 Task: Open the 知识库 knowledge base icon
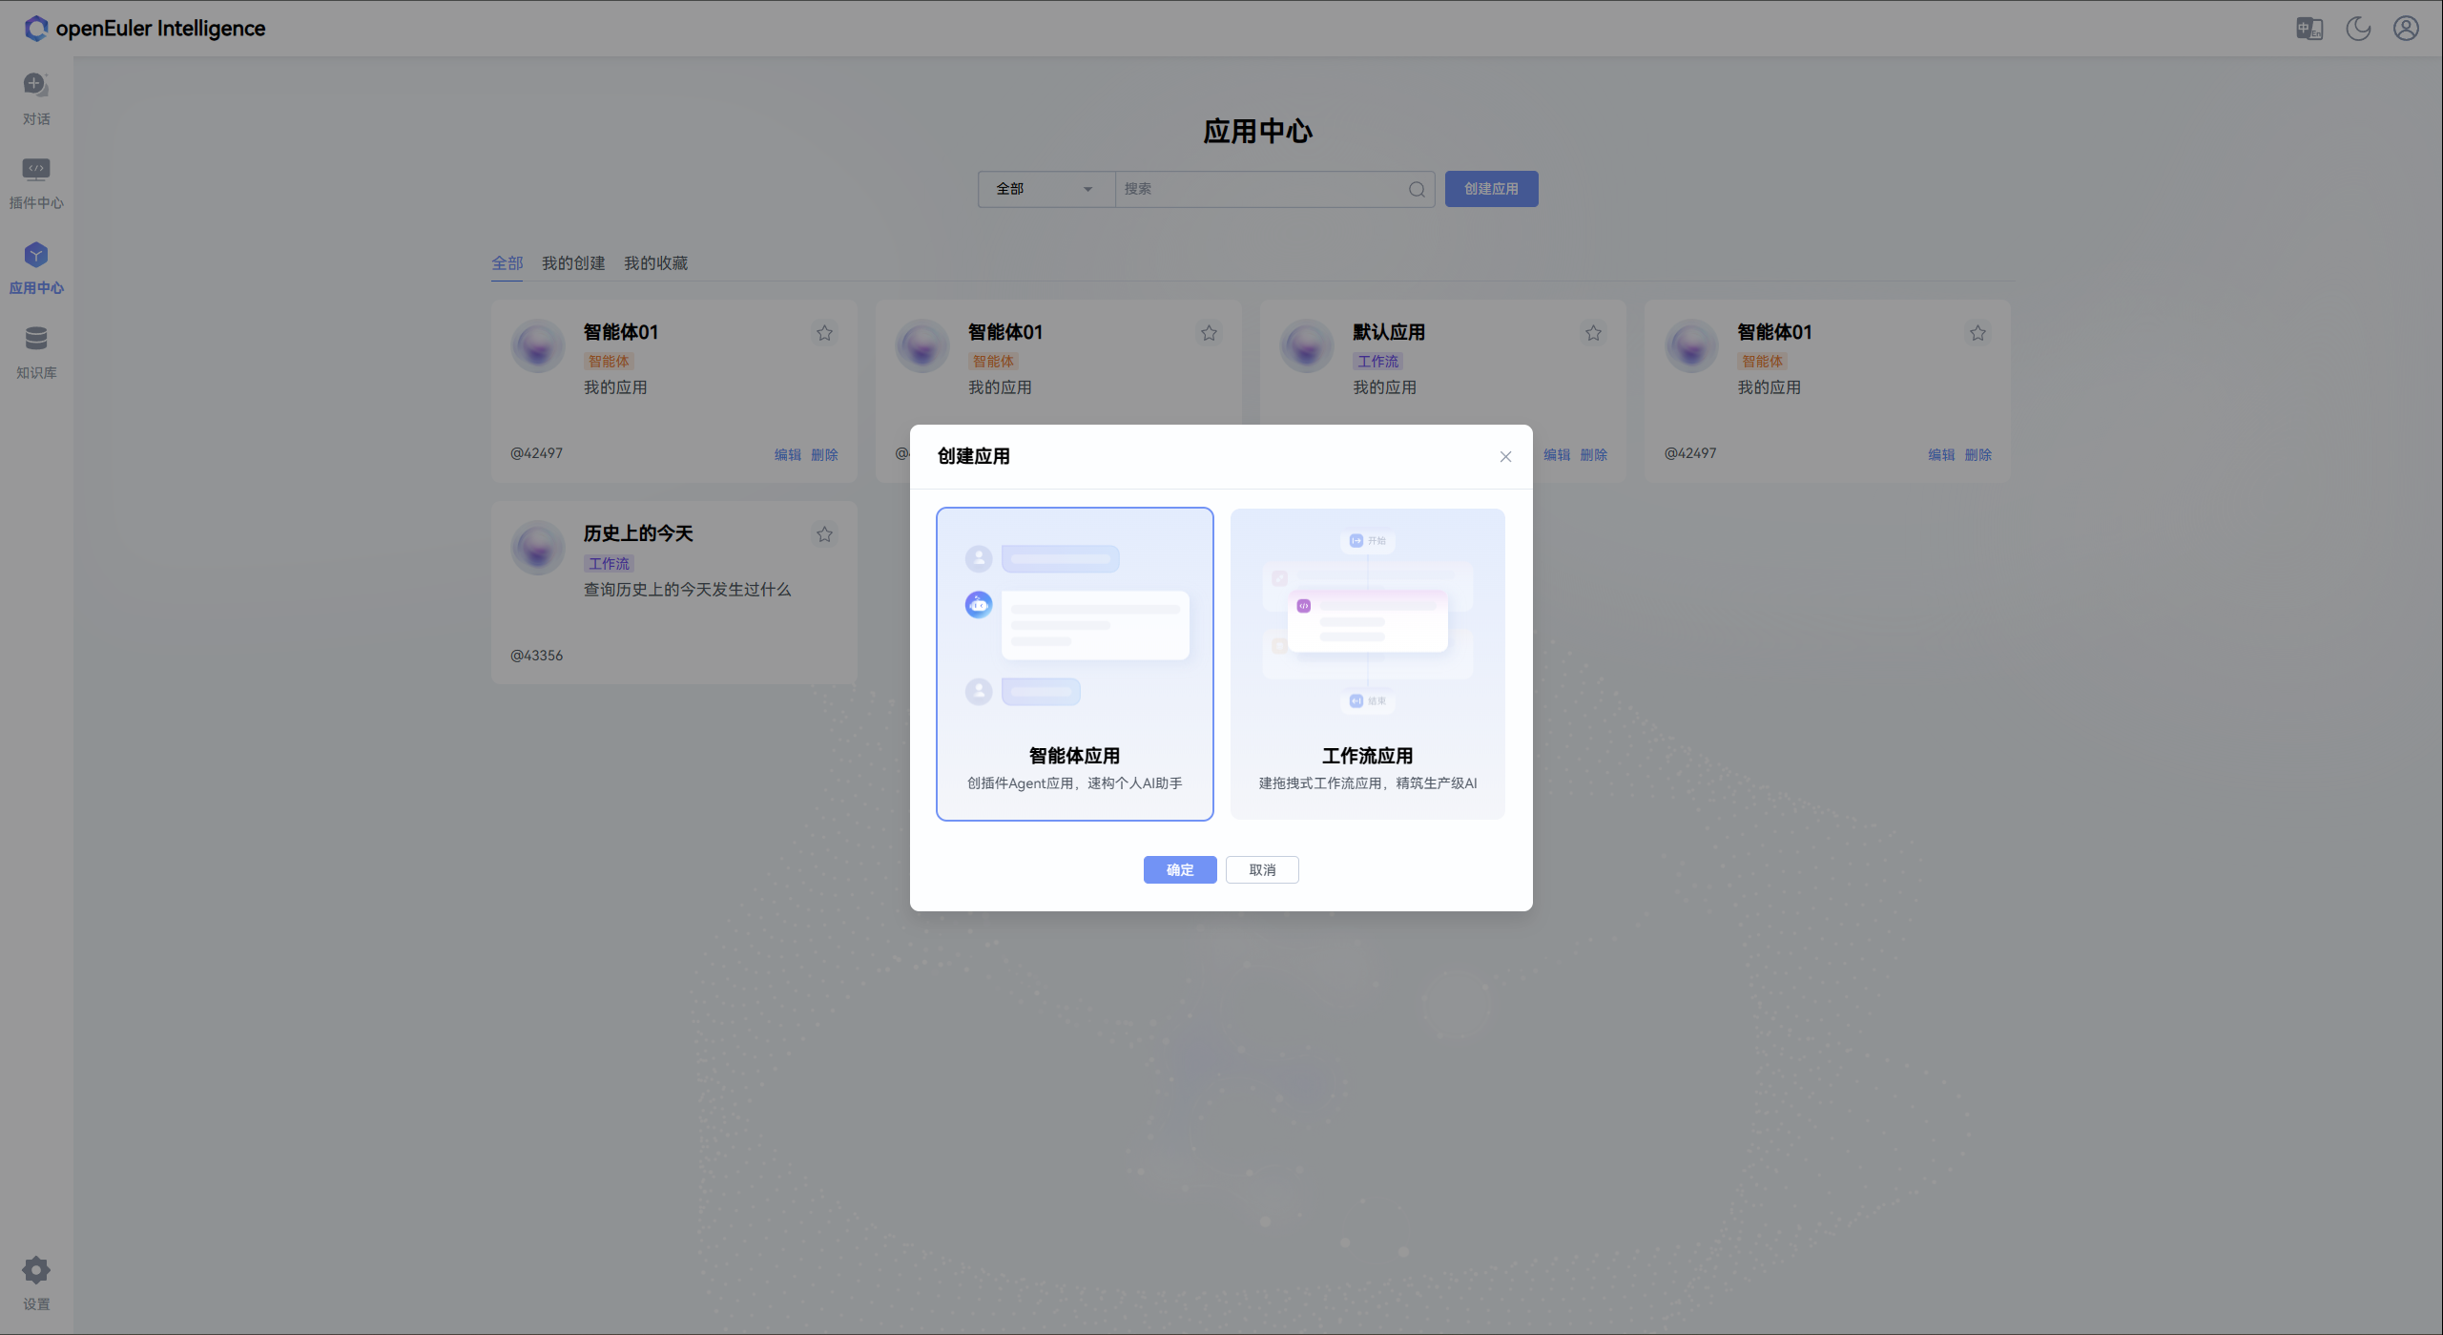click(x=35, y=348)
